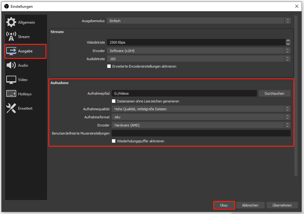Image resolution: width=304 pixels, height=214 pixels.
Task: Open the Aufnahmequalität dropdown
Action: 201,109
